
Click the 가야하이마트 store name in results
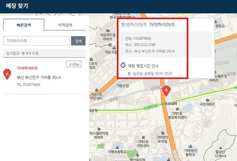tap(27, 68)
